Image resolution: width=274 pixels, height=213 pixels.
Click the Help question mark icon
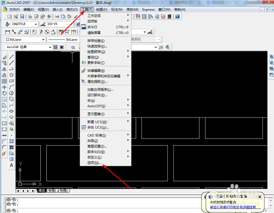pos(177,16)
